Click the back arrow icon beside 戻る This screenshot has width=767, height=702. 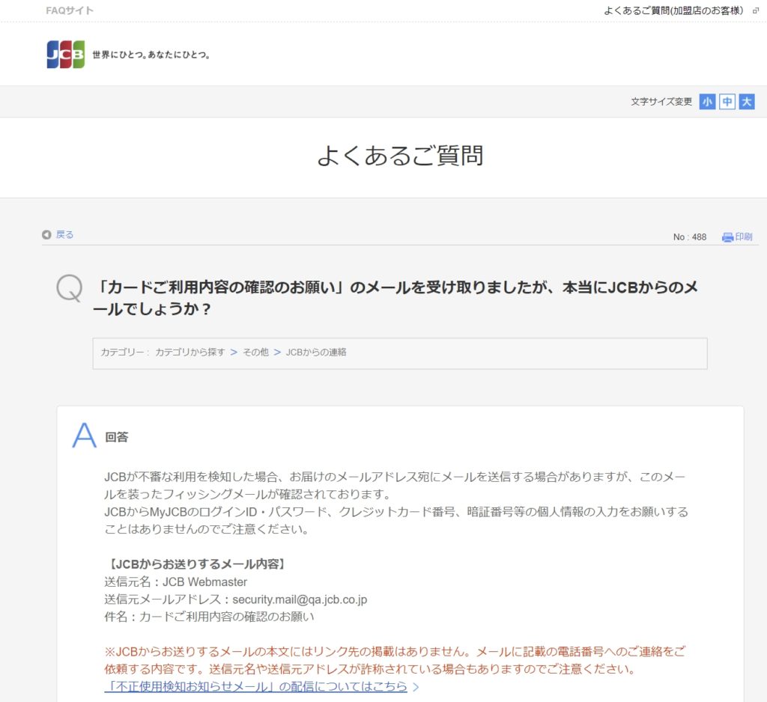pos(46,235)
